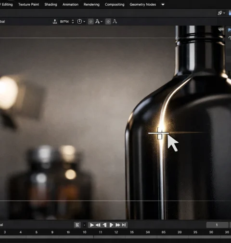This screenshot has height=243, width=231.
Task: Open the proportional falloff curve dropdown
Action: (99, 22)
